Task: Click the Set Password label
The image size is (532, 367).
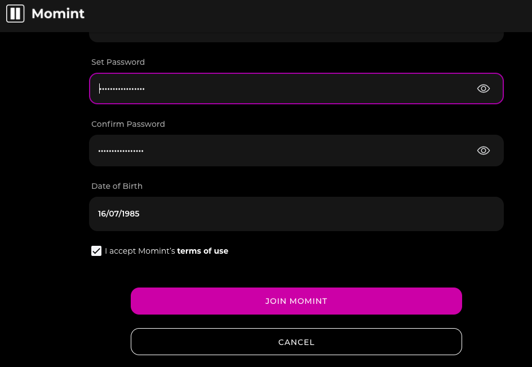Action: (x=118, y=62)
